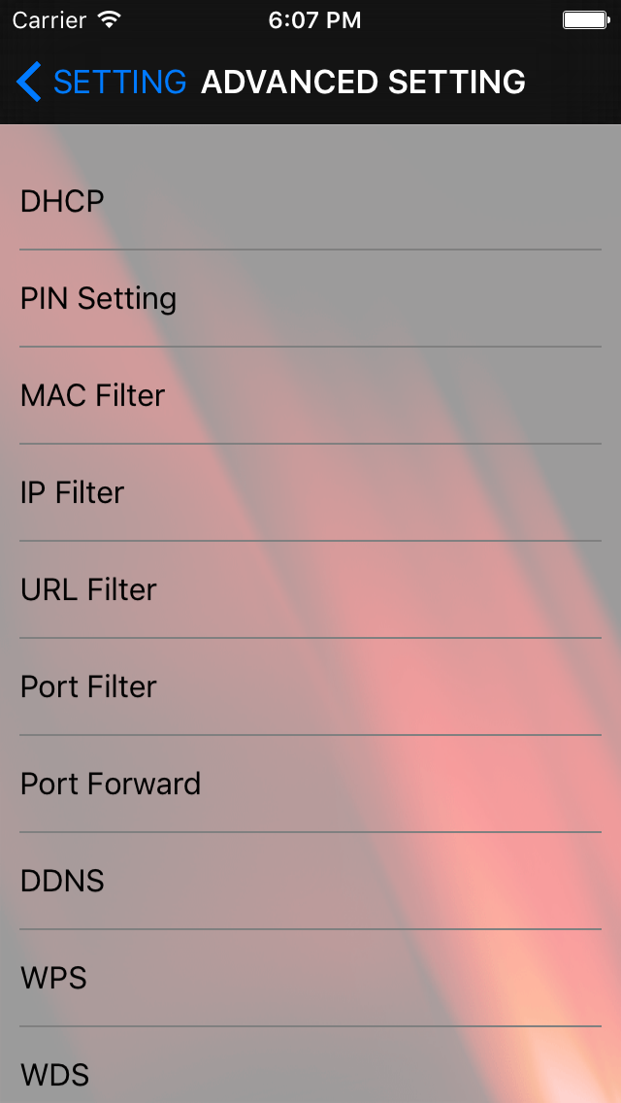
Task: Tap the ADVANCED SETTING title
Action: tap(363, 83)
